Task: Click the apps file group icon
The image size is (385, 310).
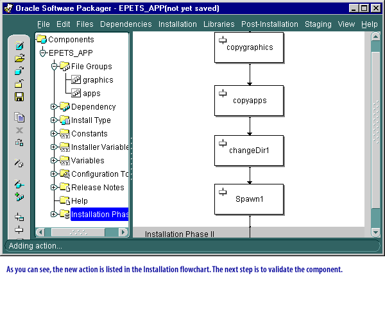Action: (x=76, y=93)
